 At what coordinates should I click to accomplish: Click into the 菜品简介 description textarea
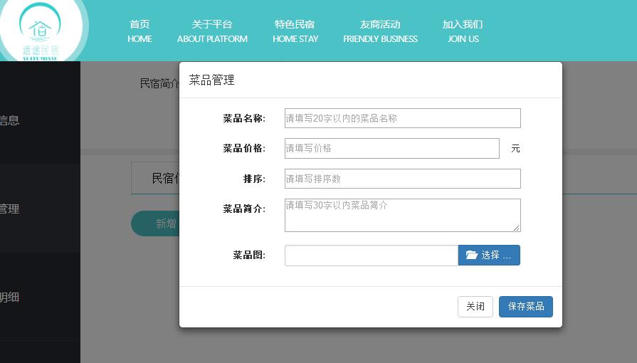pos(402,215)
